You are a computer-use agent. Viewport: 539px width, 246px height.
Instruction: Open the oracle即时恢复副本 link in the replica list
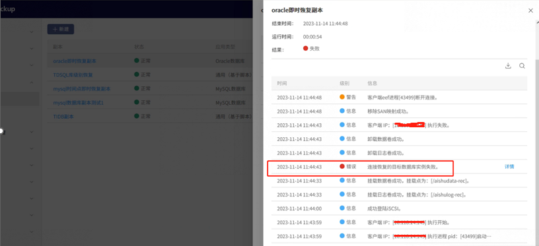tap(75, 61)
